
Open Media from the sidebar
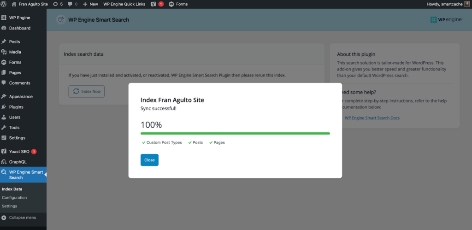(x=15, y=52)
